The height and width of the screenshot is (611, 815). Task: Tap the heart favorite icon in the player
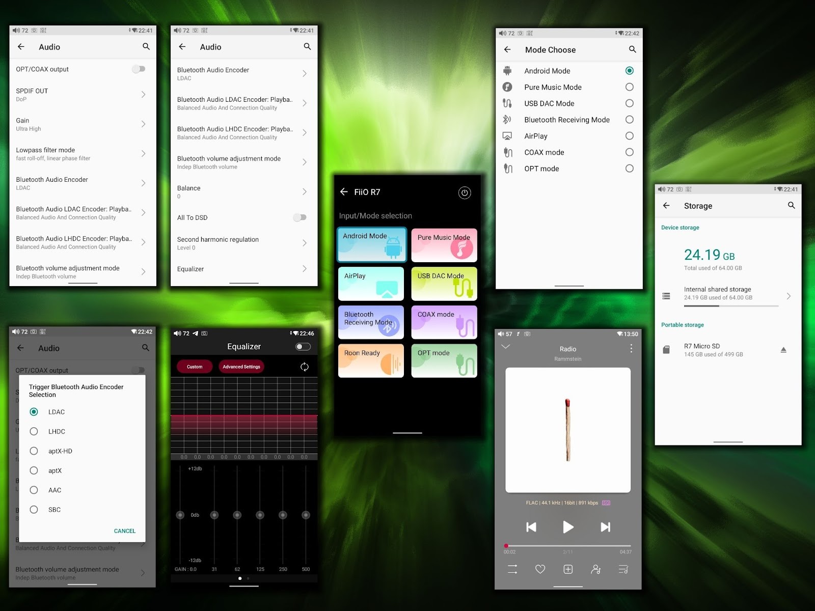click(x=540, y=569)
